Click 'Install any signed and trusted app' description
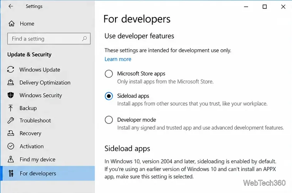Image resolution: width=292 pixels, height=193 pixels. tap(200, 128)
